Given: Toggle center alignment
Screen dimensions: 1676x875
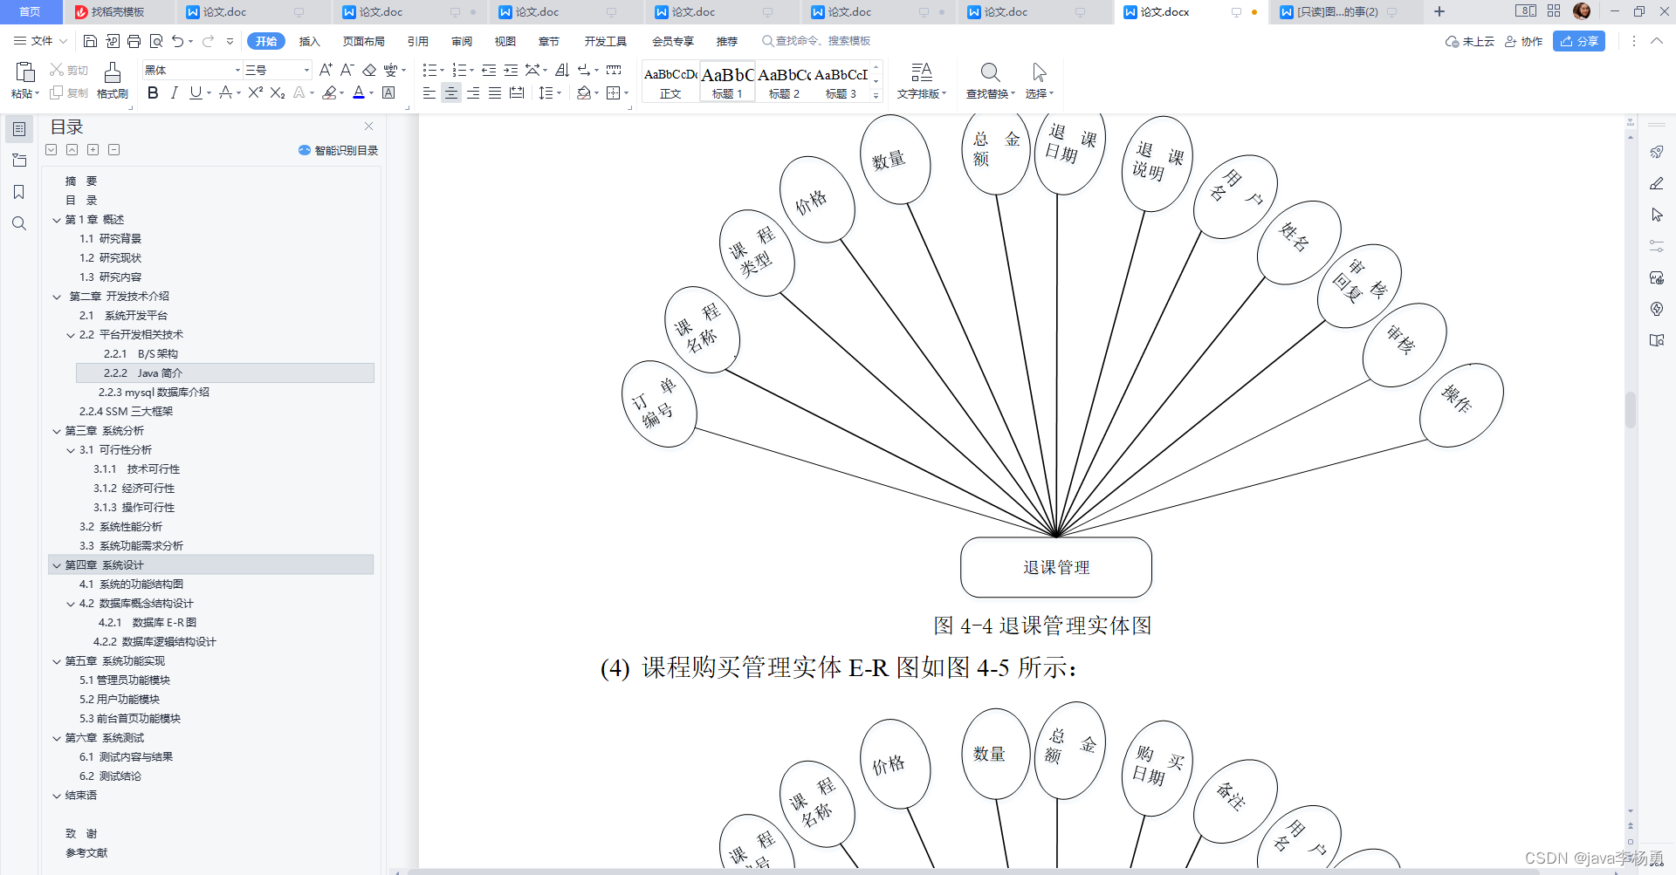Looking at the screenshot, I should pyautogui.click(x=451, y=92).
